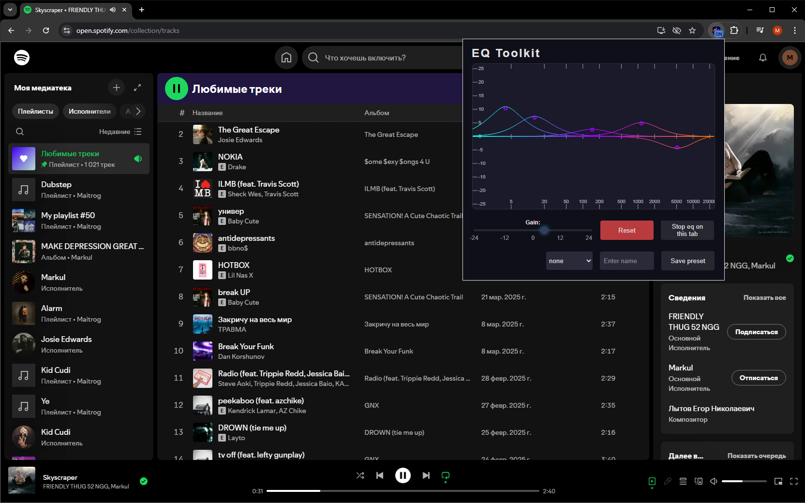Click Stop eq on this tab
The height and width of the screenshot is (503, 805).
coord(687,230)
